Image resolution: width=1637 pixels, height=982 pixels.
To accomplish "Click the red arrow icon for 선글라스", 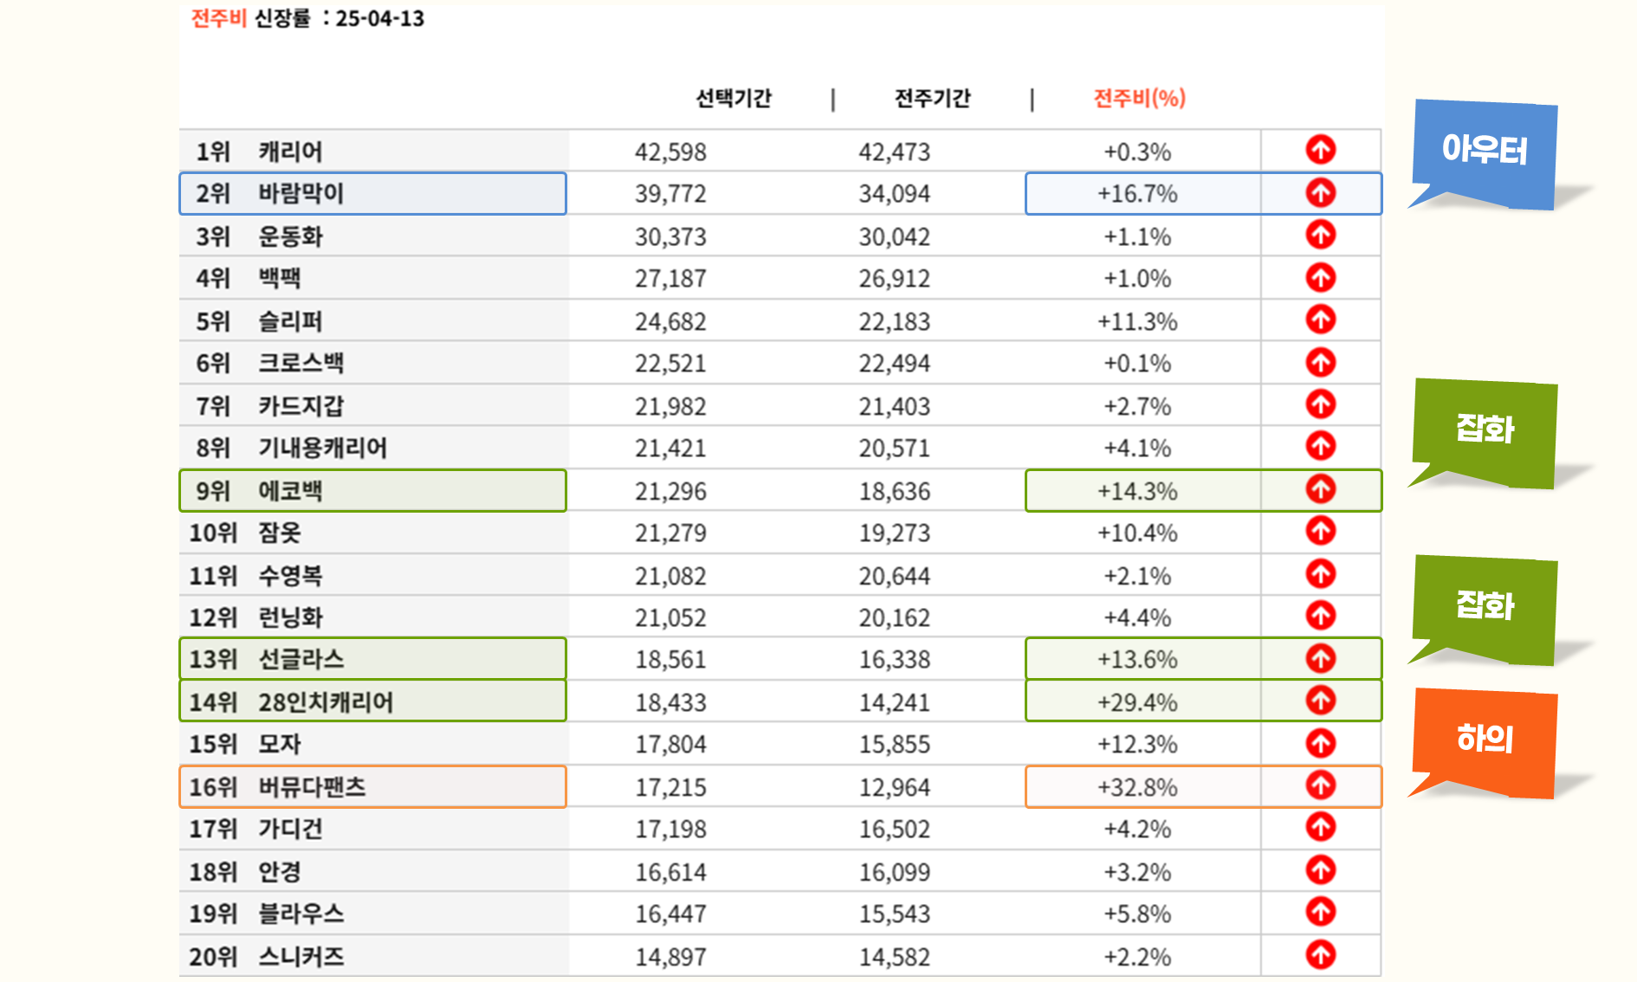I will 1320,659.
